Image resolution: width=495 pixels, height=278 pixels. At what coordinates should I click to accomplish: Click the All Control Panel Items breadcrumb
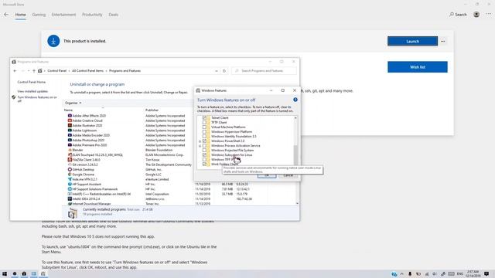pyautogui.click(x=87, y=71)
